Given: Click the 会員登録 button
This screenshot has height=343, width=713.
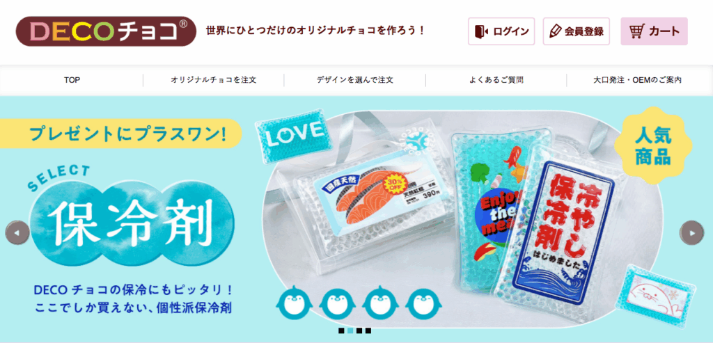Looking at the screenshot, I should click(576, 31).
